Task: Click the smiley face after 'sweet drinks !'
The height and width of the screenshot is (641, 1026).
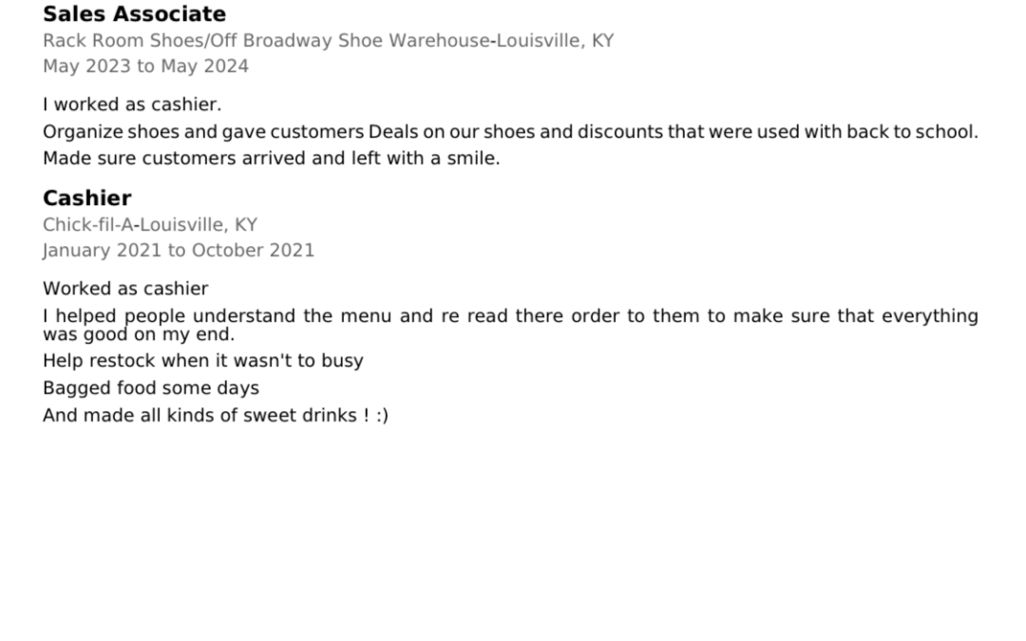Action: point(382,415)
